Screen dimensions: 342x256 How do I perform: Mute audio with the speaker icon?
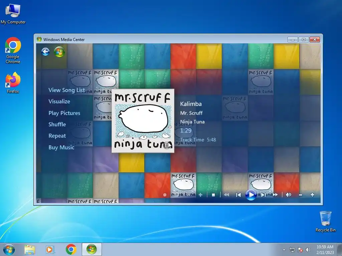coord(288,195)
